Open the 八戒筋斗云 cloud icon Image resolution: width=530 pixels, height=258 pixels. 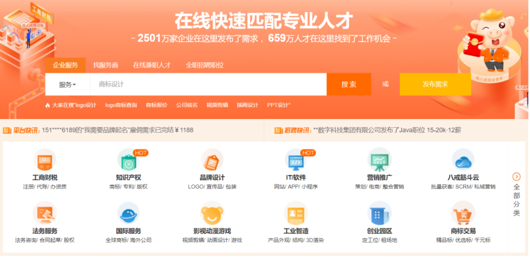pos(463,160)
